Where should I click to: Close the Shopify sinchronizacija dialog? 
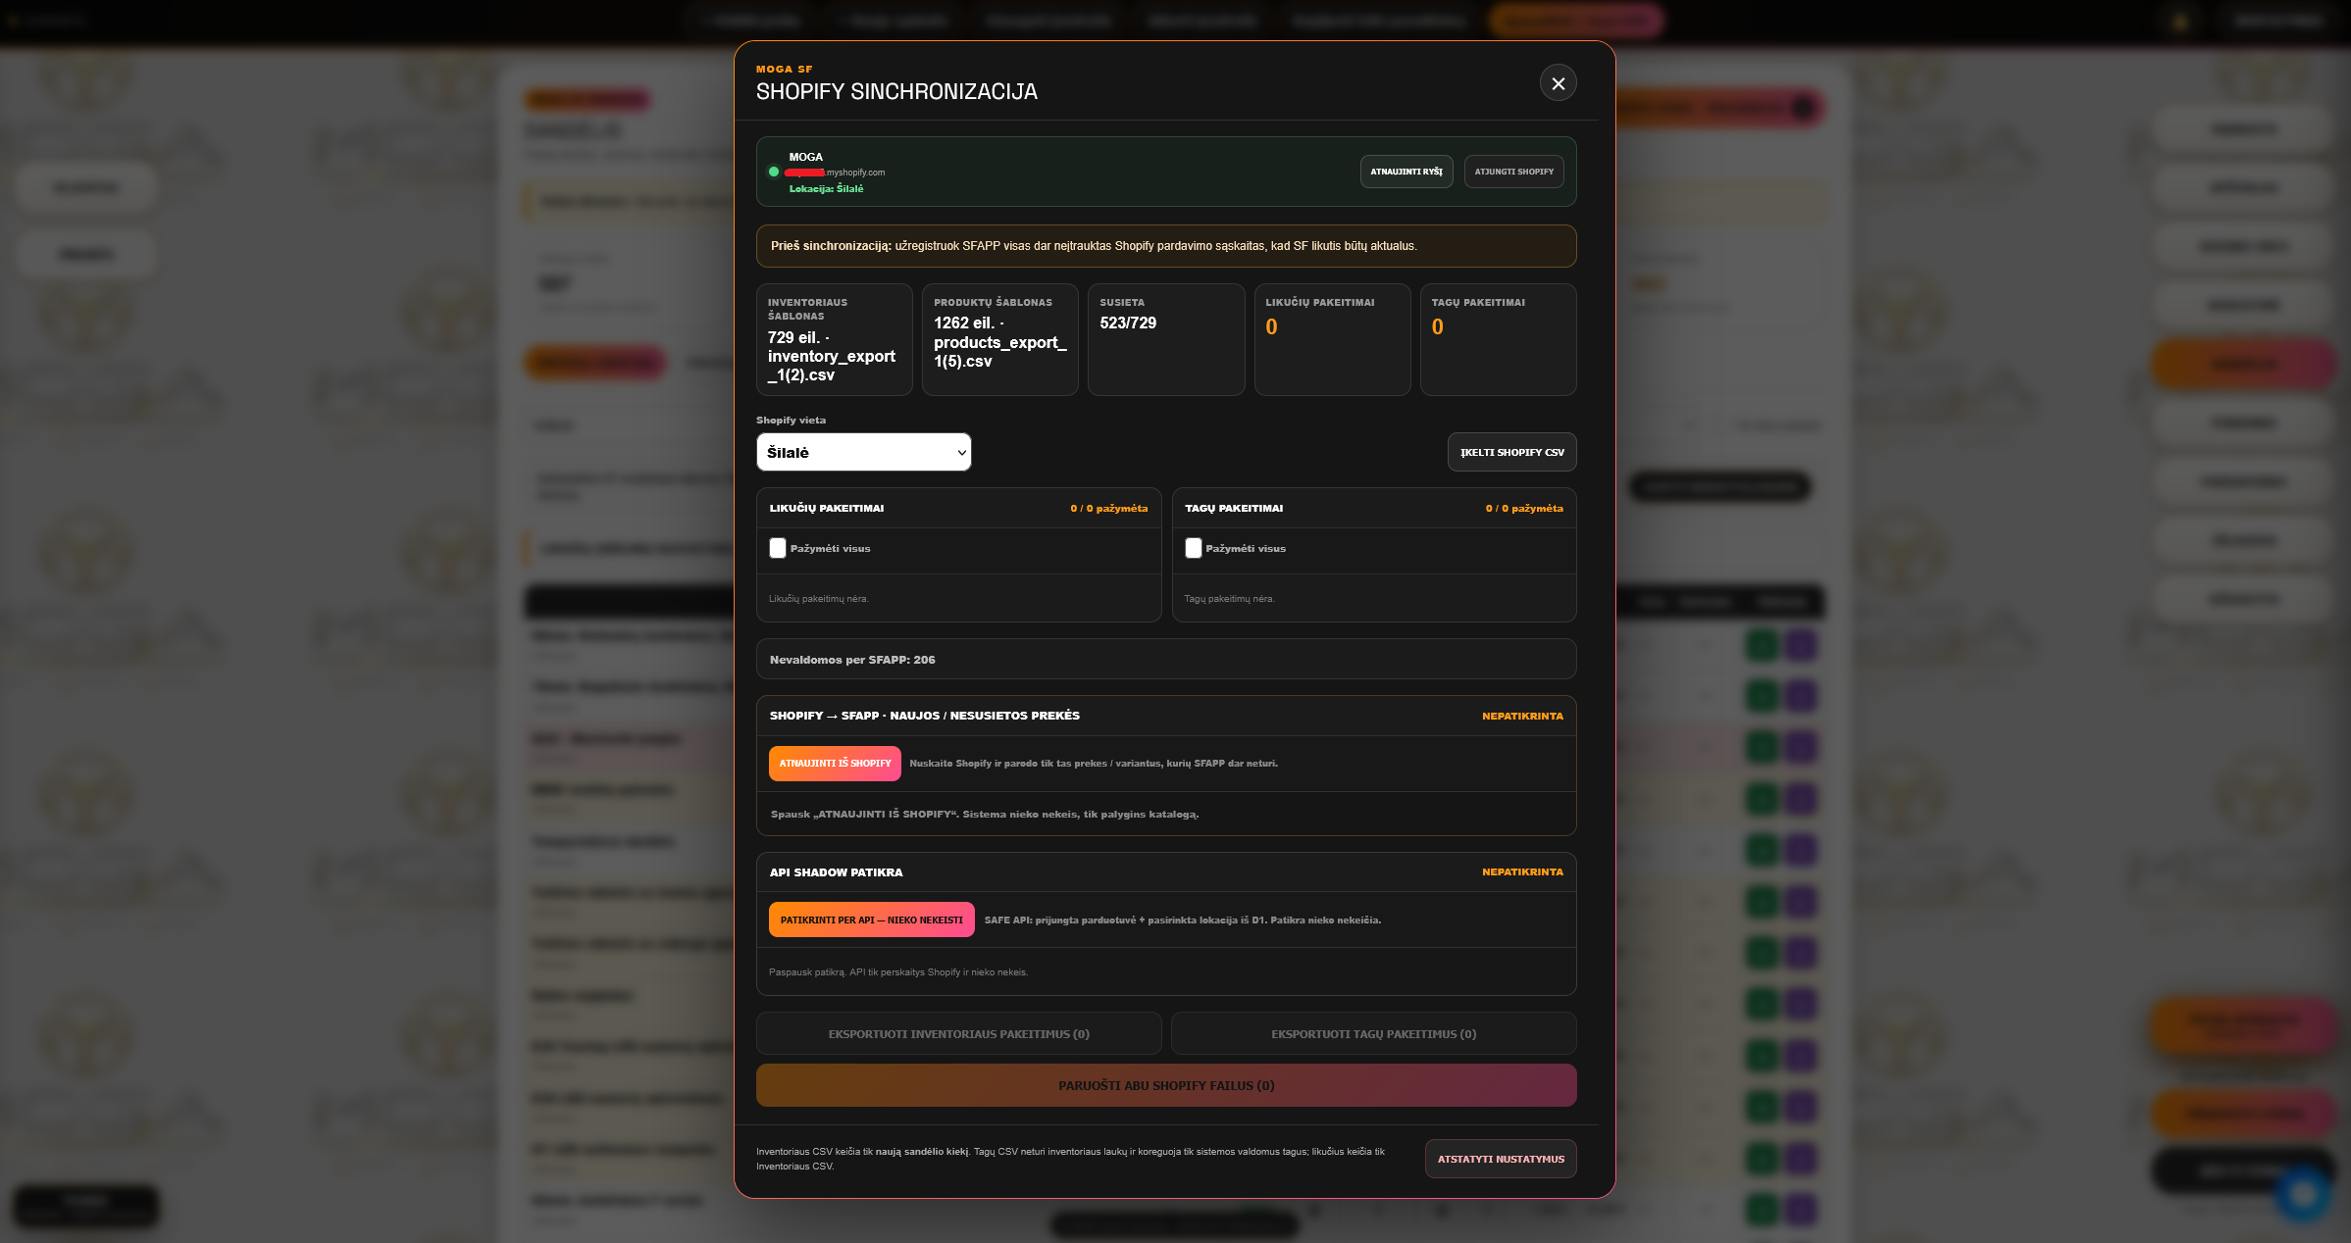click(x=1558, y=83)
